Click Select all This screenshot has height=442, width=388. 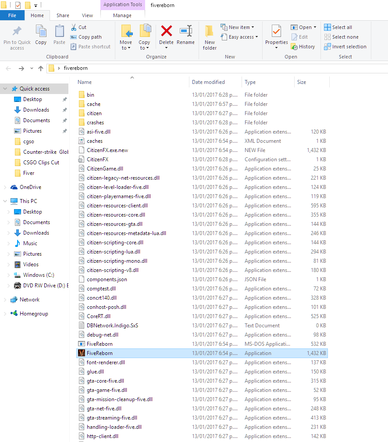(x=338, y=27)
